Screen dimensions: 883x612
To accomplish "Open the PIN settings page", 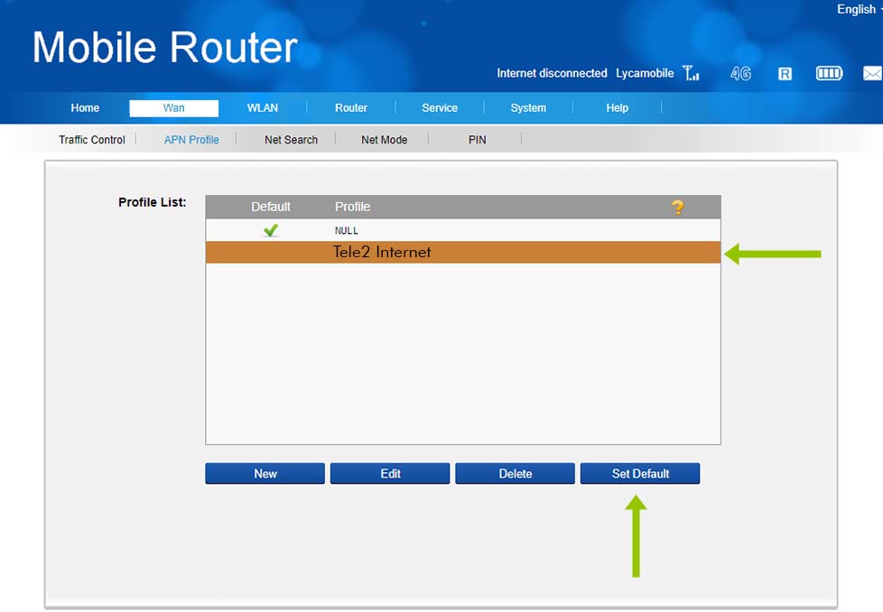I will pyautogui.click(x=478, y=140).
